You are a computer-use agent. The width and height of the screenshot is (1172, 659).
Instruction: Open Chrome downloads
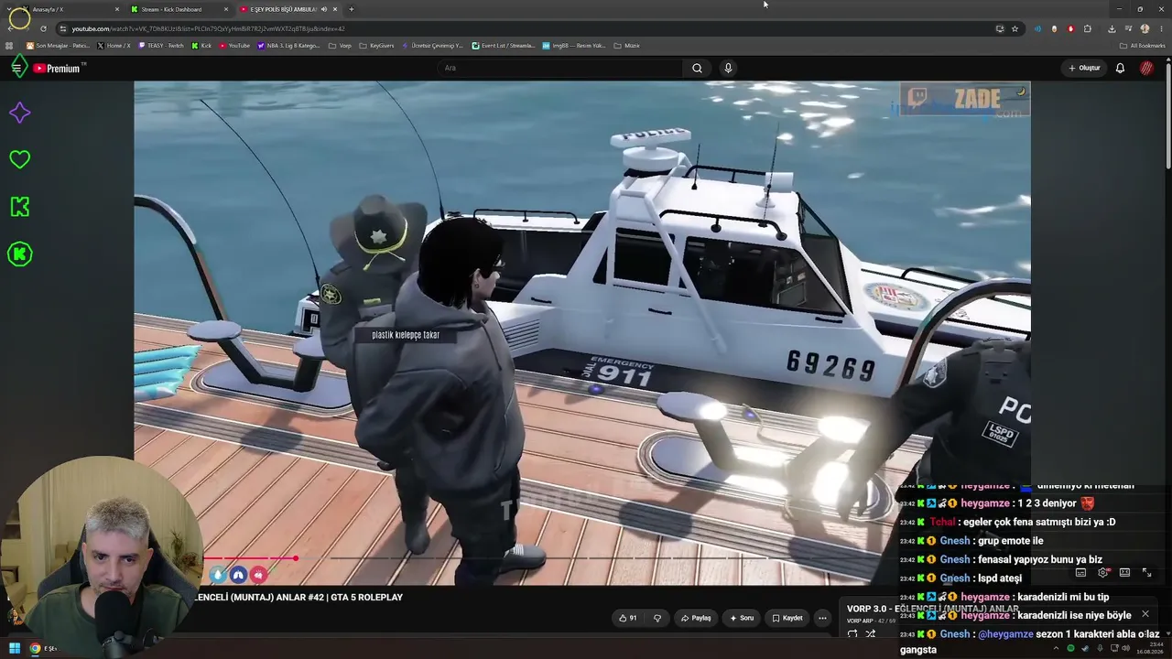(1112, 28)
